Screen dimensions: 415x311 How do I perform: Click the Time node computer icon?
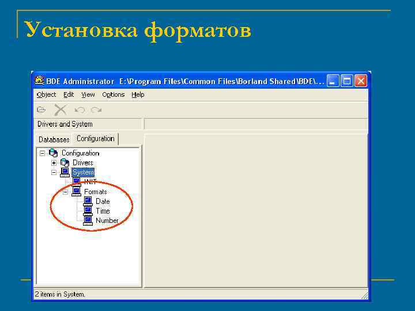pos(88,211)
